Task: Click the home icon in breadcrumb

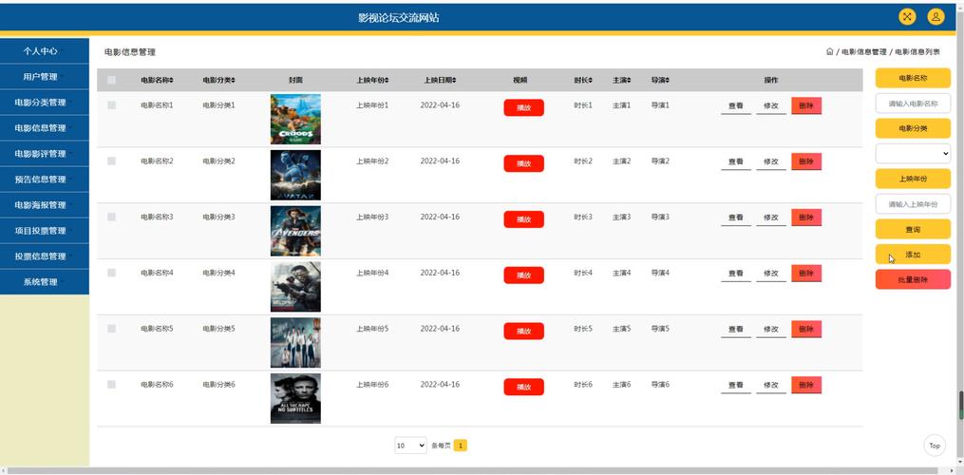Action: point(829,51)
